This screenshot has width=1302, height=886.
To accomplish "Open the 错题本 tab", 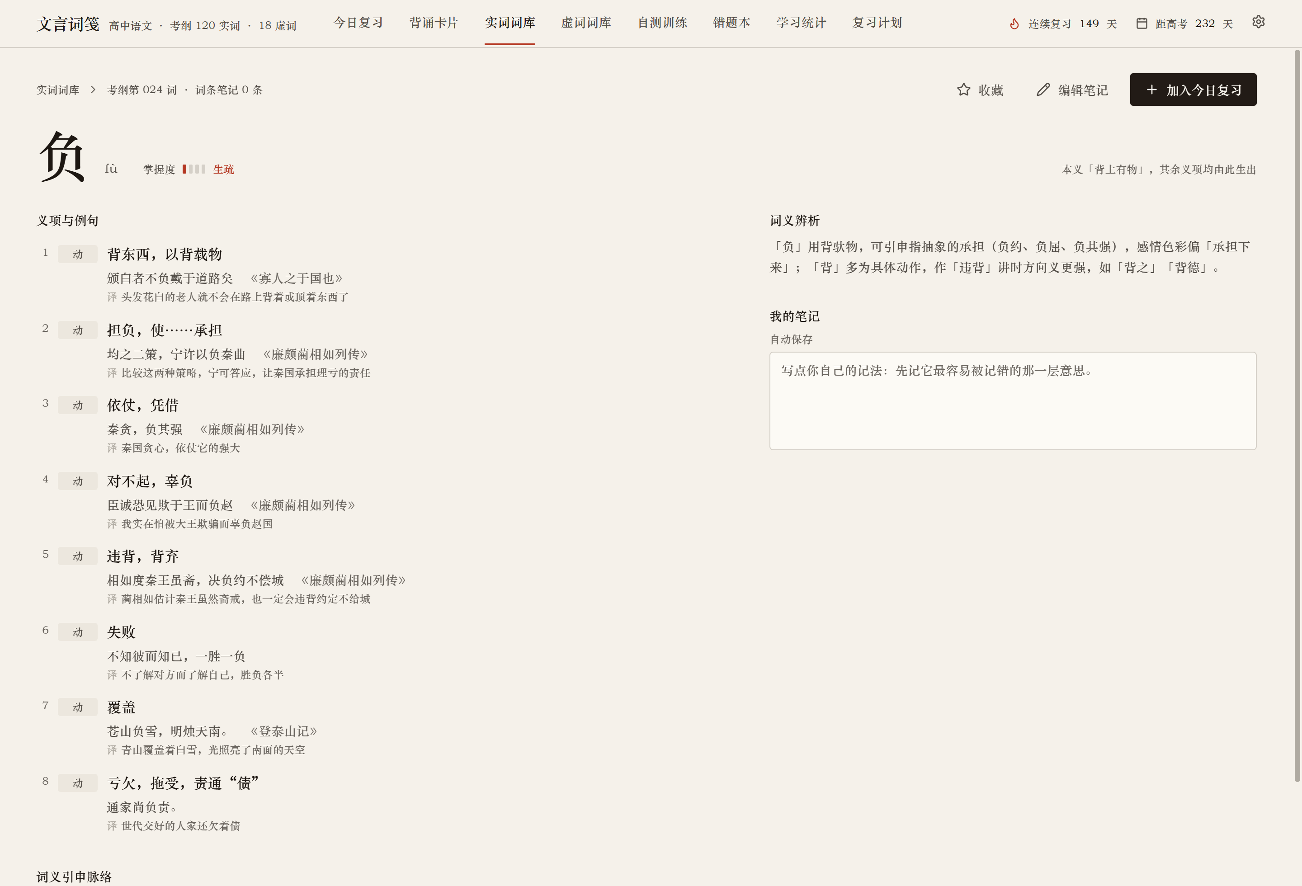I will [731, 23].
